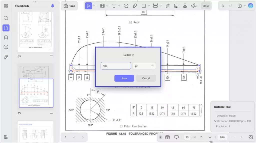The image size is (256, 143).
Task: Select the signature tool
Action: [x=194, y=6]
